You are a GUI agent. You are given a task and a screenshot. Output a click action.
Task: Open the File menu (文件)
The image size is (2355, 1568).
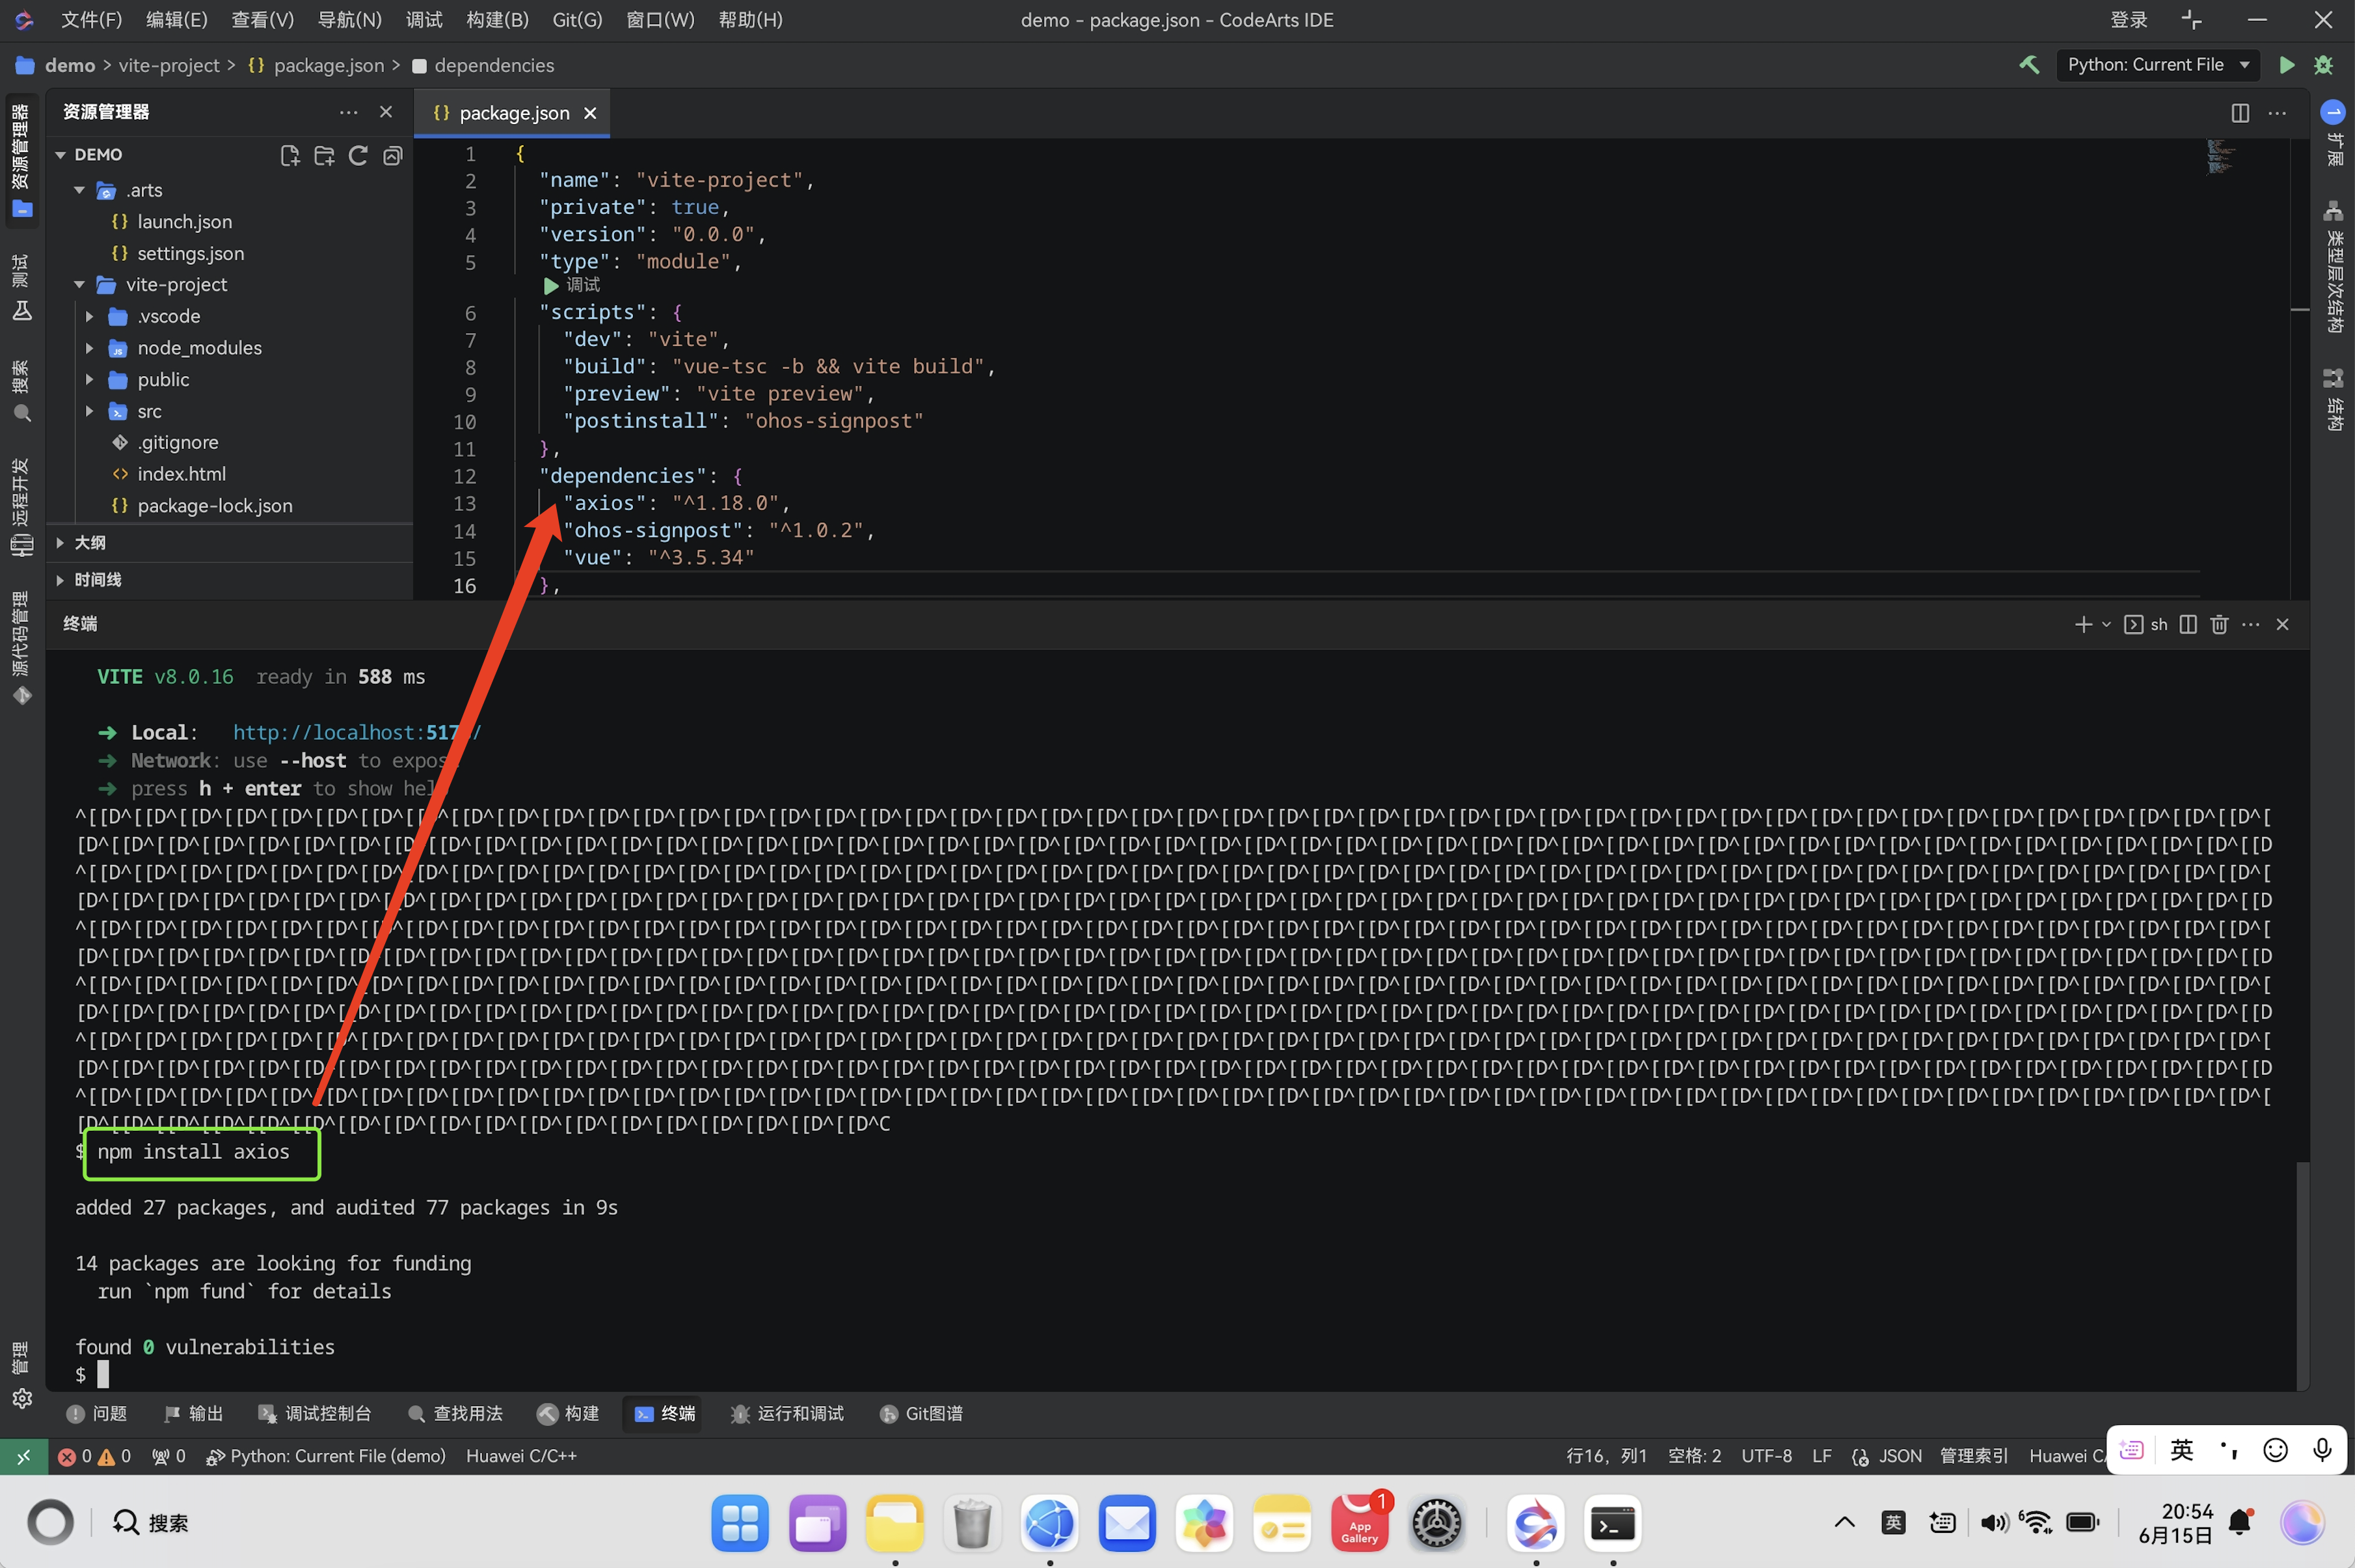[91, 20]
